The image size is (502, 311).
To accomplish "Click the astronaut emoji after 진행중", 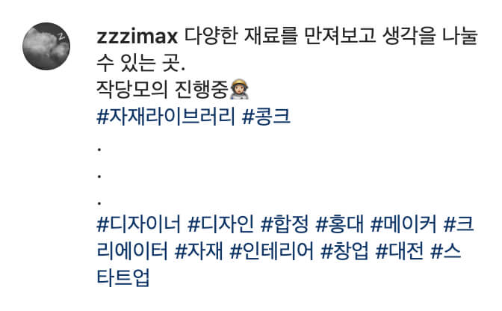I will click(239, 90).
